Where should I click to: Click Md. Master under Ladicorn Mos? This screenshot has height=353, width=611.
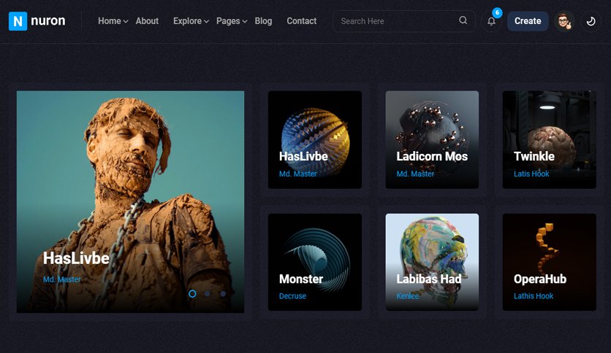(415, 174)
